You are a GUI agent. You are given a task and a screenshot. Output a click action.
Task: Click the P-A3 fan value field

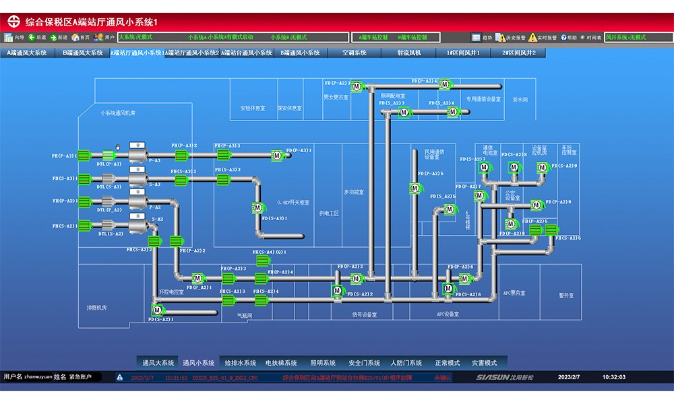(137, 145)
